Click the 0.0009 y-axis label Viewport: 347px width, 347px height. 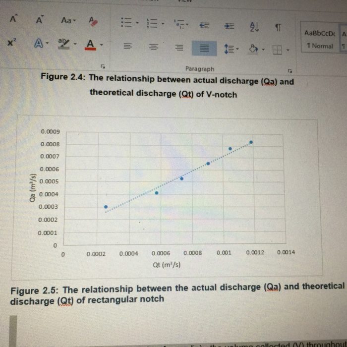click(50, 132)
